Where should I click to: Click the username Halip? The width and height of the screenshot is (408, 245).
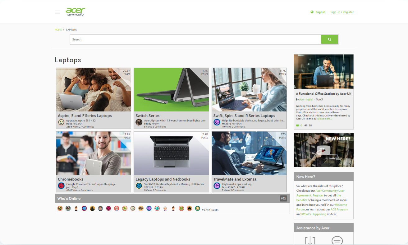[69, 124]
